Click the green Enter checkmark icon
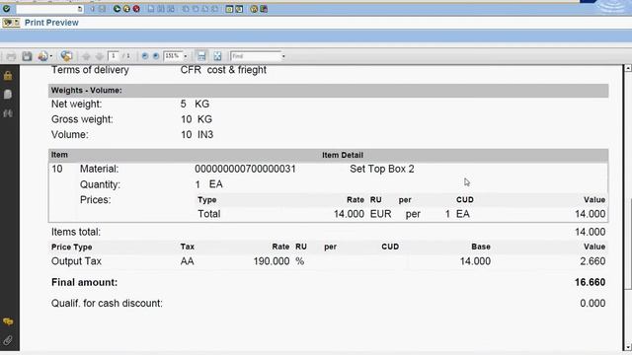The height and width of the screenshot is (355, 632). [x=7, y=9]
